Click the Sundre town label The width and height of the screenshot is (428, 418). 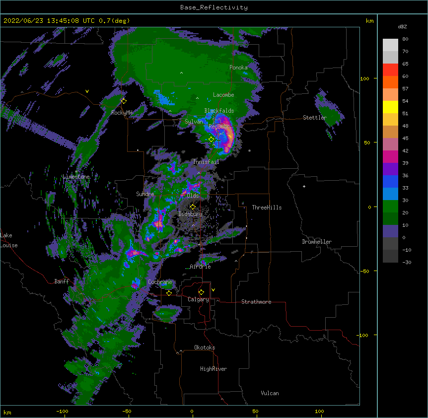[145, 194]
